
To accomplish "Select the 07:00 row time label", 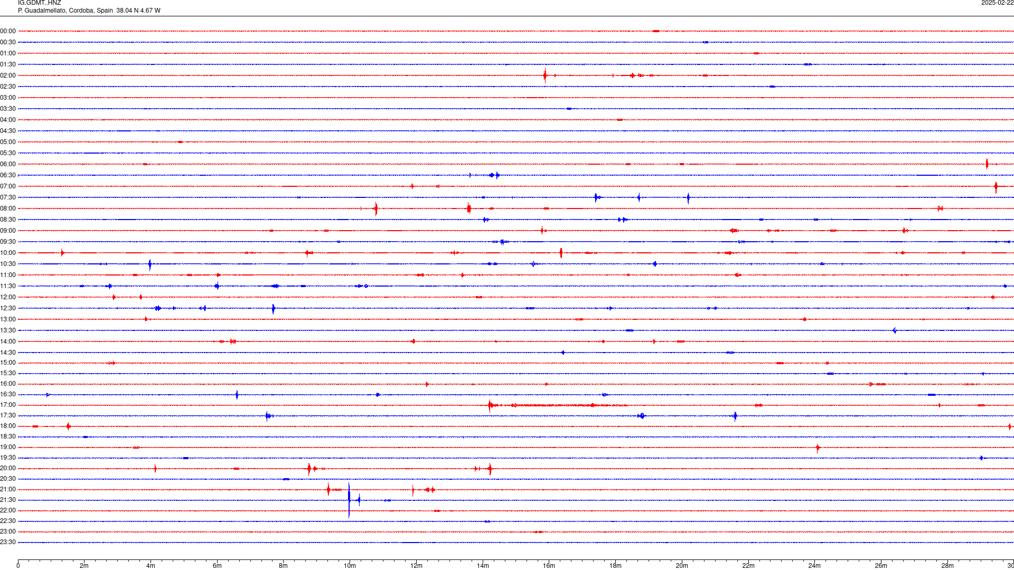I will click(x=8, y=186).
